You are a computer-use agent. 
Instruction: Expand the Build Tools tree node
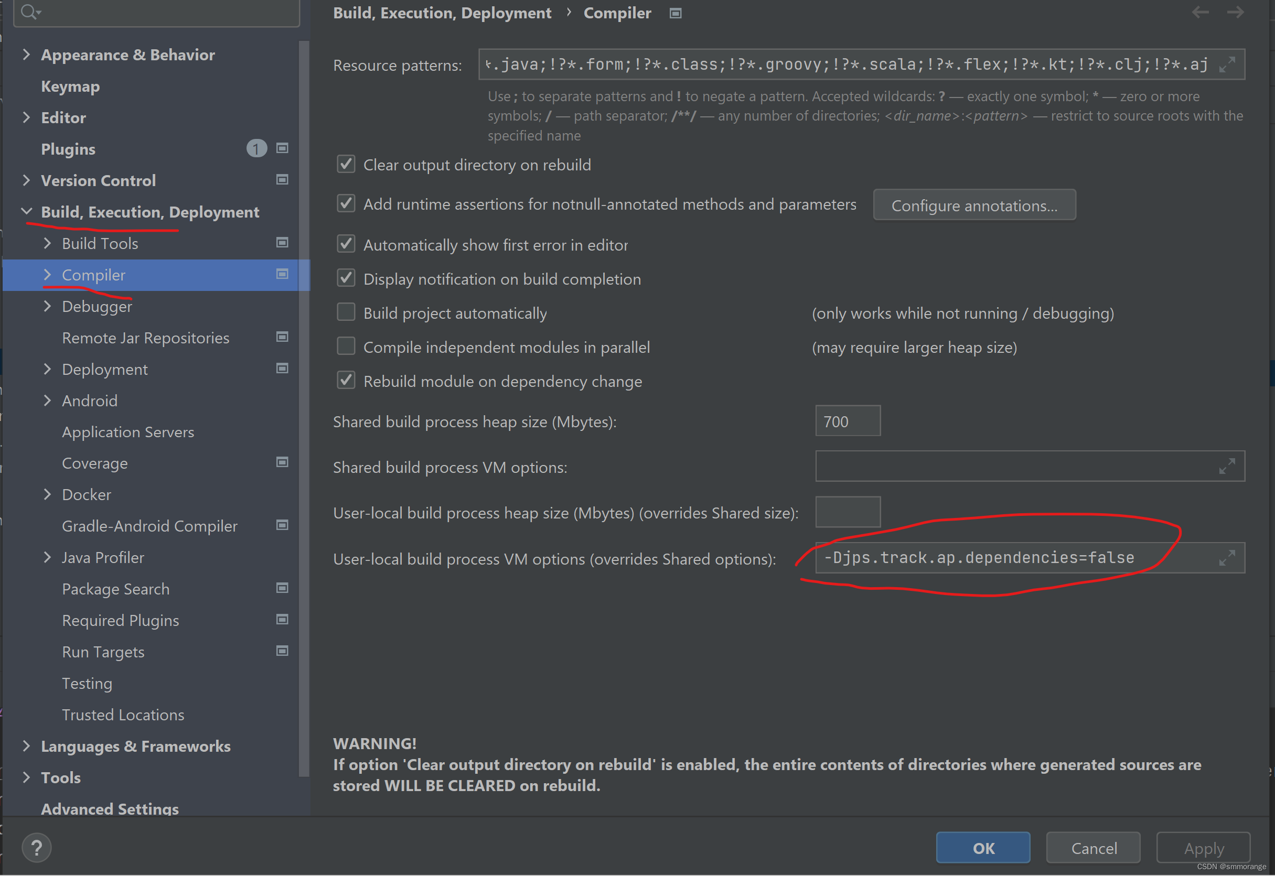48,243
